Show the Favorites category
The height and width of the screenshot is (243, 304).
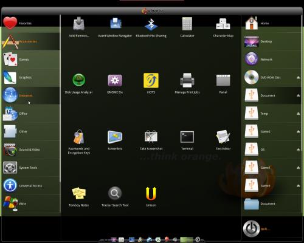coord(31,23)
